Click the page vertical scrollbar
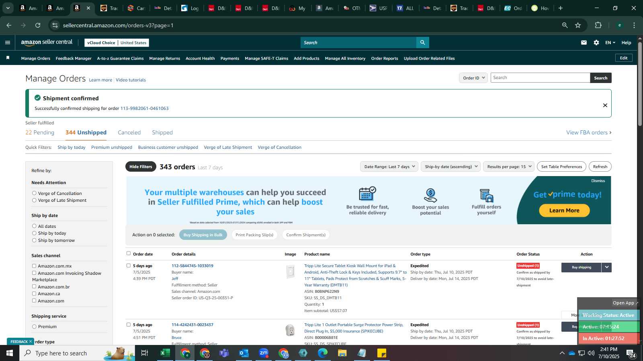The image size is (643, 361). coord(640,84)
